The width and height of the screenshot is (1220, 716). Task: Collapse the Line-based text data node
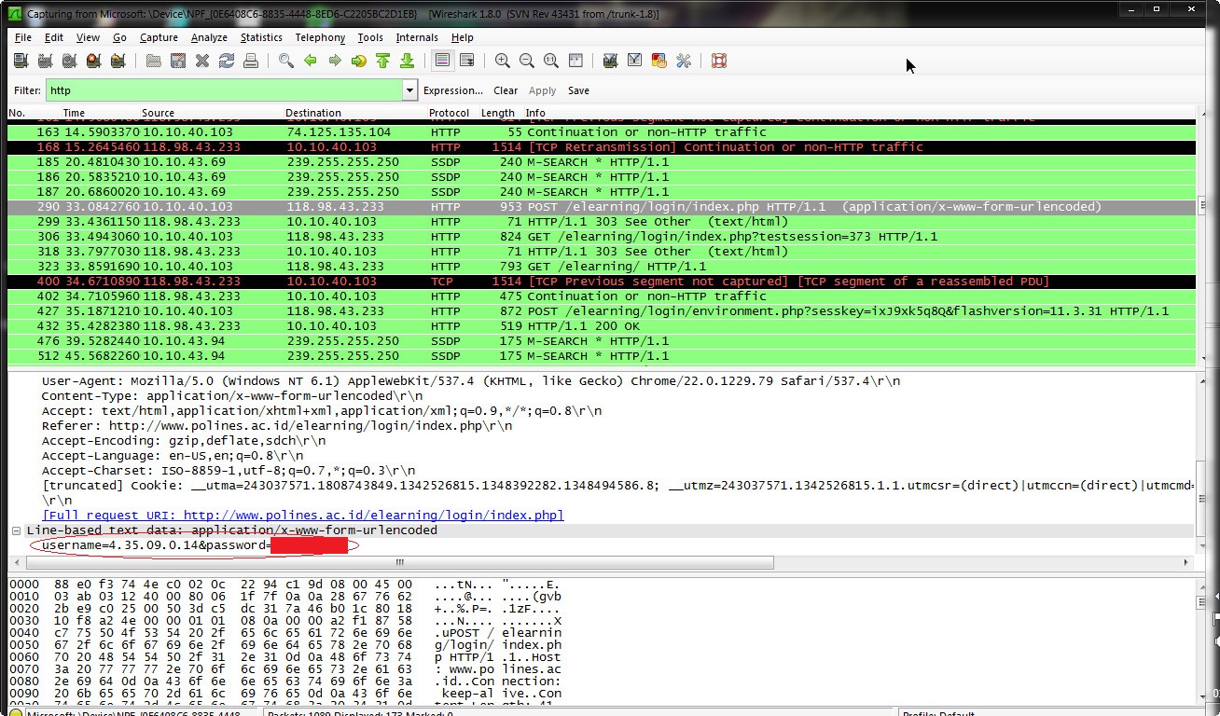[x=16, y=530]
